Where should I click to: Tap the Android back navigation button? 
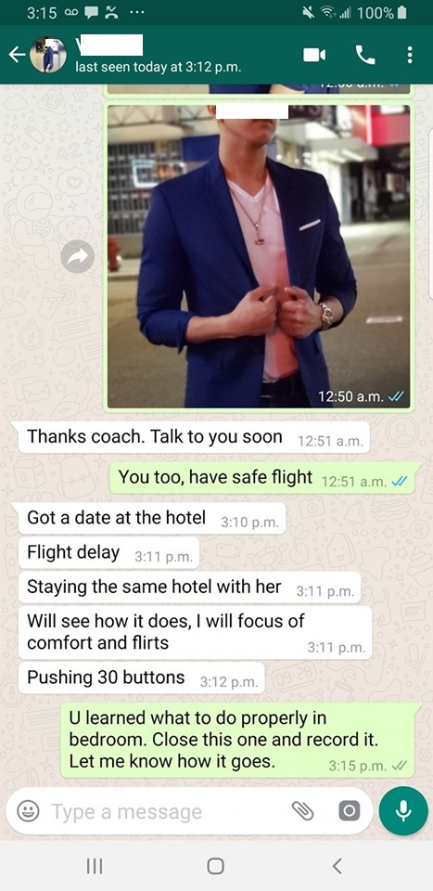(337, 866)
